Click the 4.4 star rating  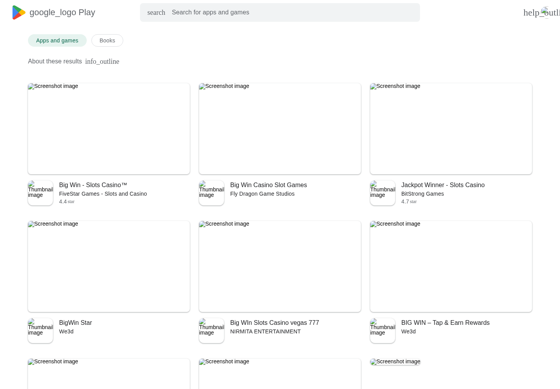click(x=67, y=202)
